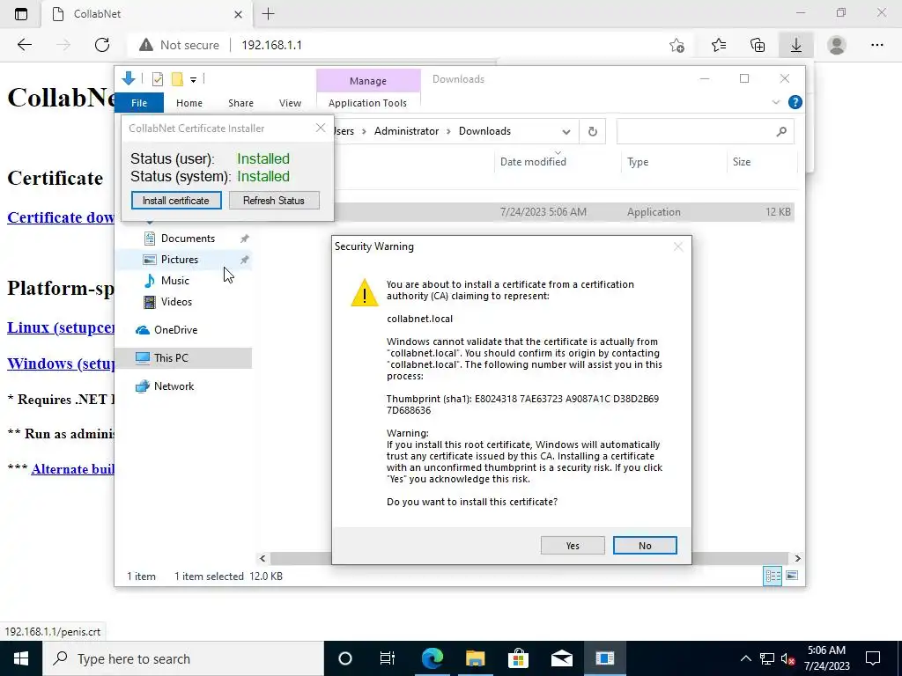Screen dimensions: 902x676
Task: Open File Explorer from the taskbar
Action: 475,658
